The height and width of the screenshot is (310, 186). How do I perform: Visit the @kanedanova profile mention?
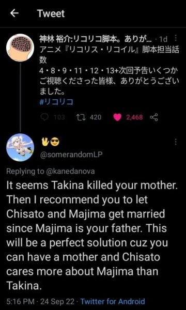click(70, 171)
